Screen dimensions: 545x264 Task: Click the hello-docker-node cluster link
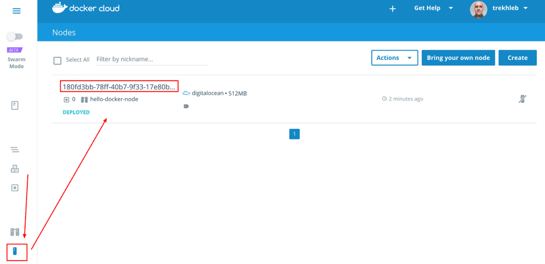pos(114,100)
